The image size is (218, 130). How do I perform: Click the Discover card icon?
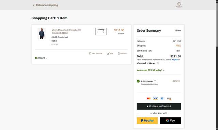click(x=169, y=98)
